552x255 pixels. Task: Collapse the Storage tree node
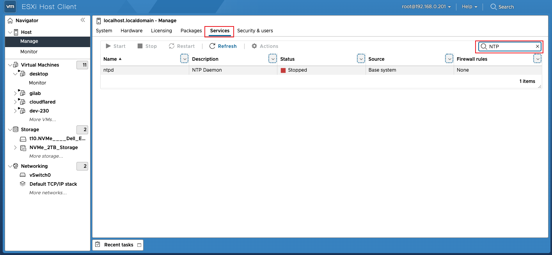click(10, 130)
